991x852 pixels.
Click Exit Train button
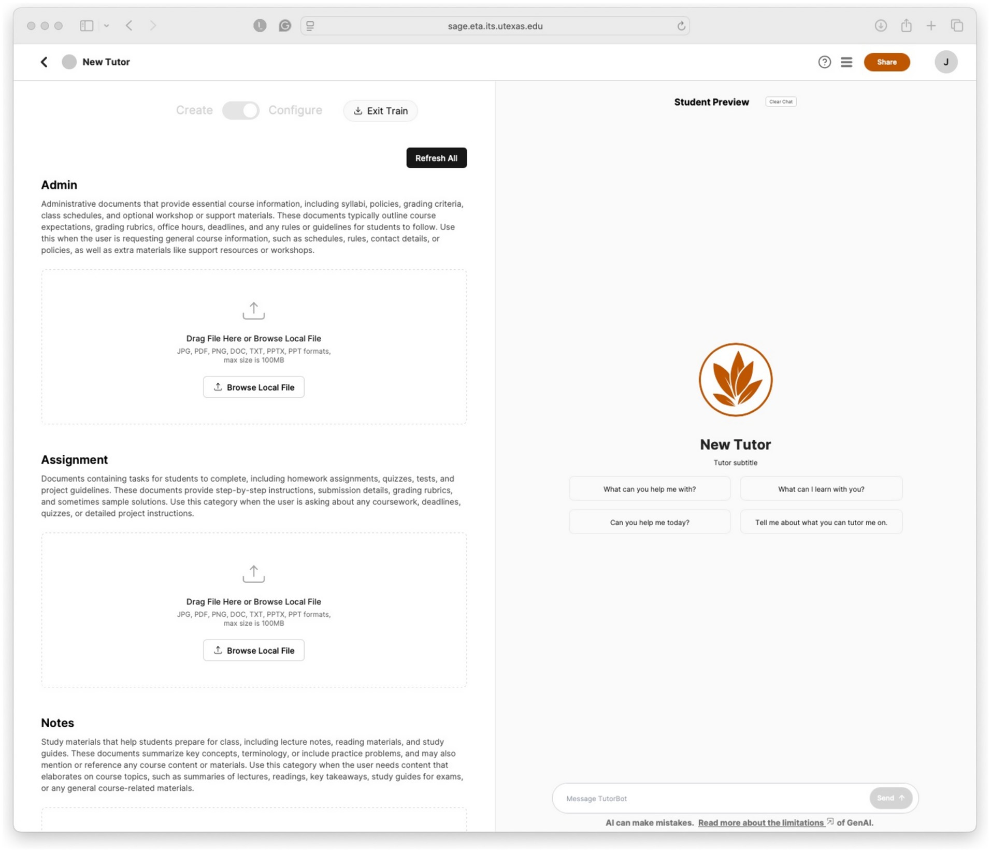(x=380, y=111)
